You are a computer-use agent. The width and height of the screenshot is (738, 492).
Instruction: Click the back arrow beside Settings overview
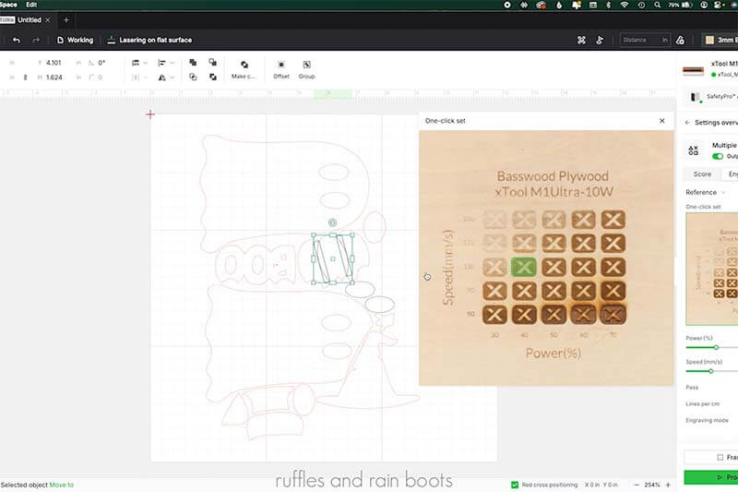[687, 122]
